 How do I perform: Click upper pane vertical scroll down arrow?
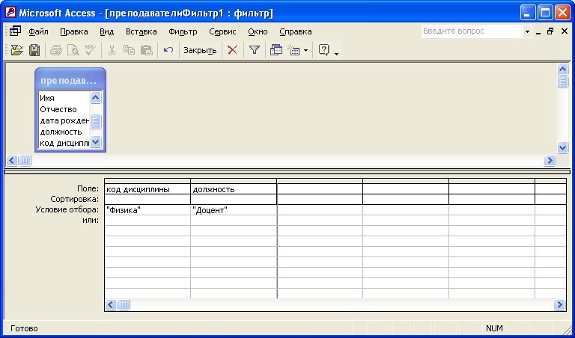tap(562, 147)
